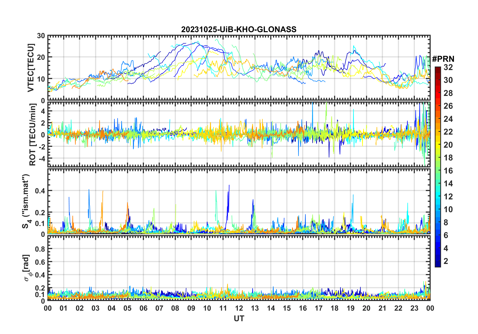Click the S4 axis label

[x=26, y=201]
